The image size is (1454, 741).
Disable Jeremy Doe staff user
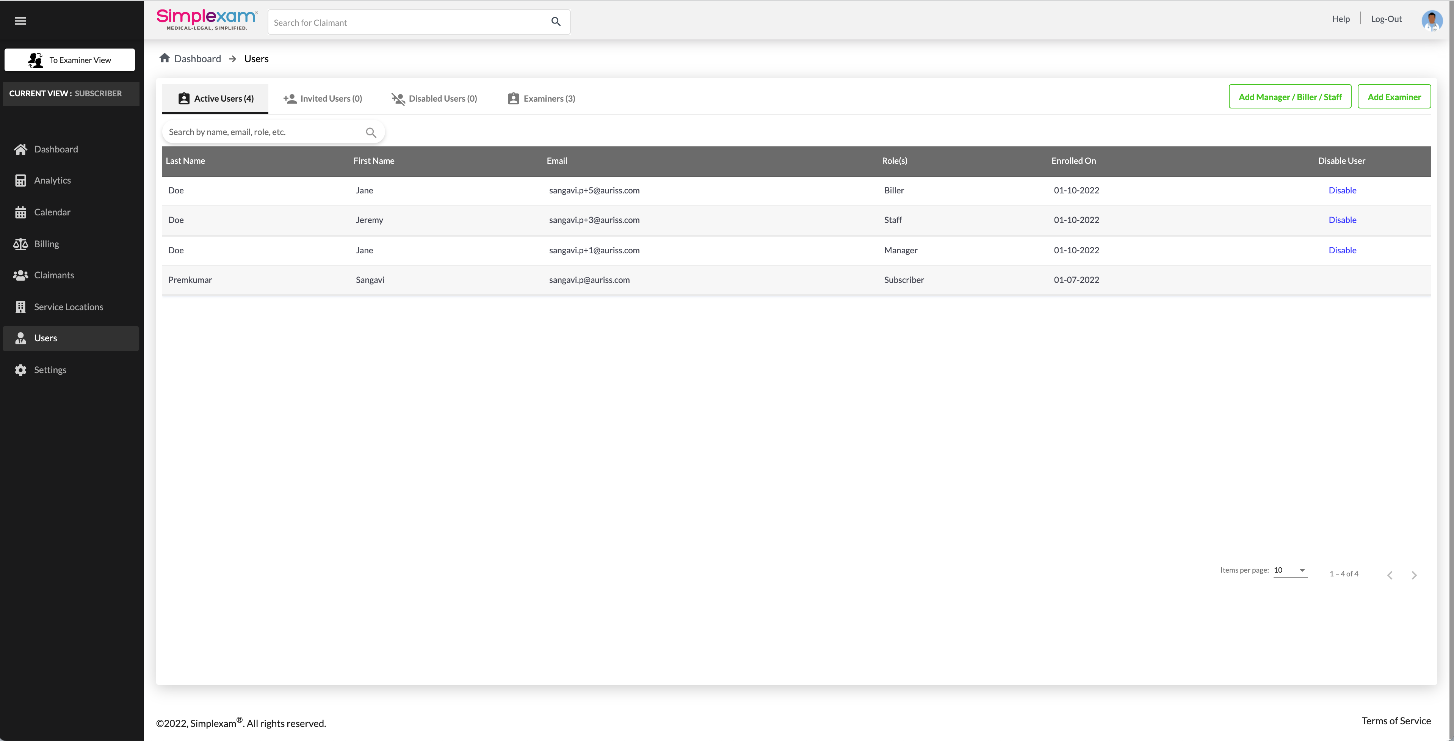[1342, 220]
